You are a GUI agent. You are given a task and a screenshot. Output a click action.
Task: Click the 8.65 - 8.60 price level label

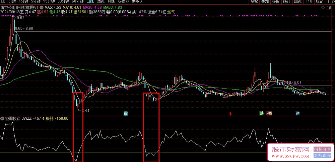(24, 29)
